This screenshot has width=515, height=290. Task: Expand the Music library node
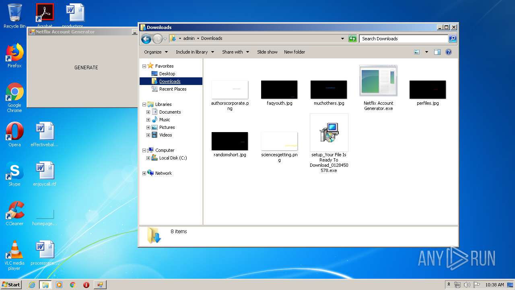pos(148,120)
